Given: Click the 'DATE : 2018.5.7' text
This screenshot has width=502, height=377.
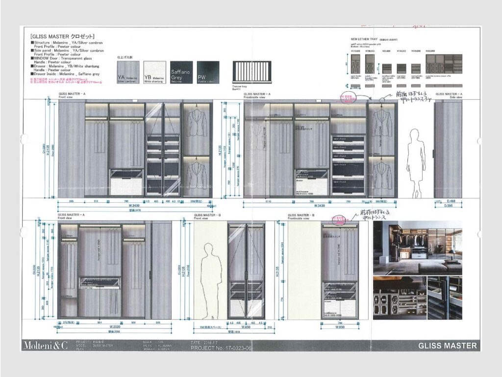Looking at the screenshot, I should pos(204,343).
